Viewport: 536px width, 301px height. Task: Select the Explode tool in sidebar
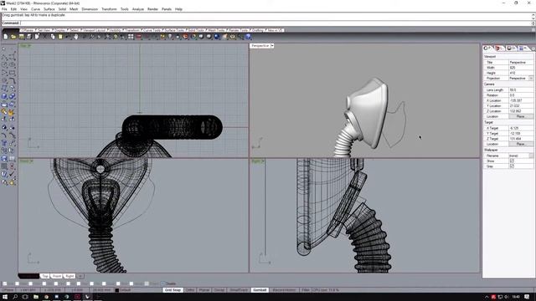(12, 111)
